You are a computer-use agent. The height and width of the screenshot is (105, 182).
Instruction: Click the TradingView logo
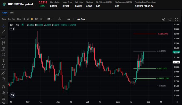click(x=13, y=95)
